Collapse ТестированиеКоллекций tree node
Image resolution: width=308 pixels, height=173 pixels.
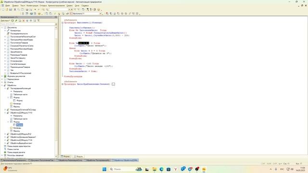point(5,88)
